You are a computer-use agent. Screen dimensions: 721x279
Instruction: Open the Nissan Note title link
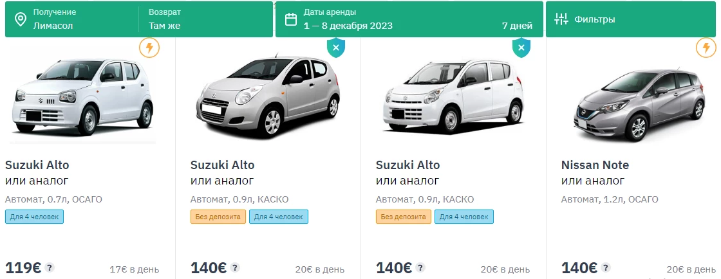click(x=595, y=165)
